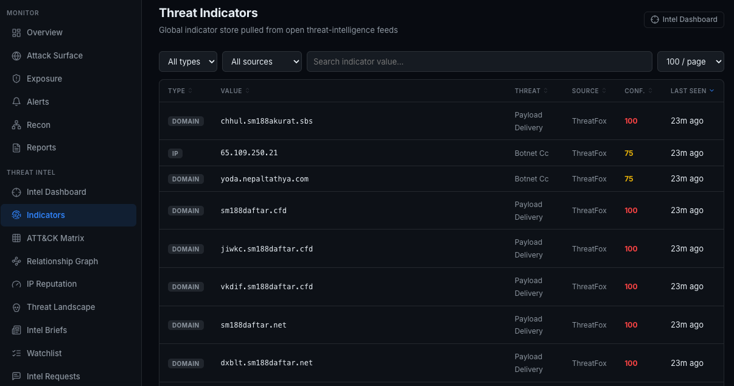Click the IP type badge in 65.109.250.21 row
The height and width of the screenshot is (386, 734).
click(x=175, y=153)
